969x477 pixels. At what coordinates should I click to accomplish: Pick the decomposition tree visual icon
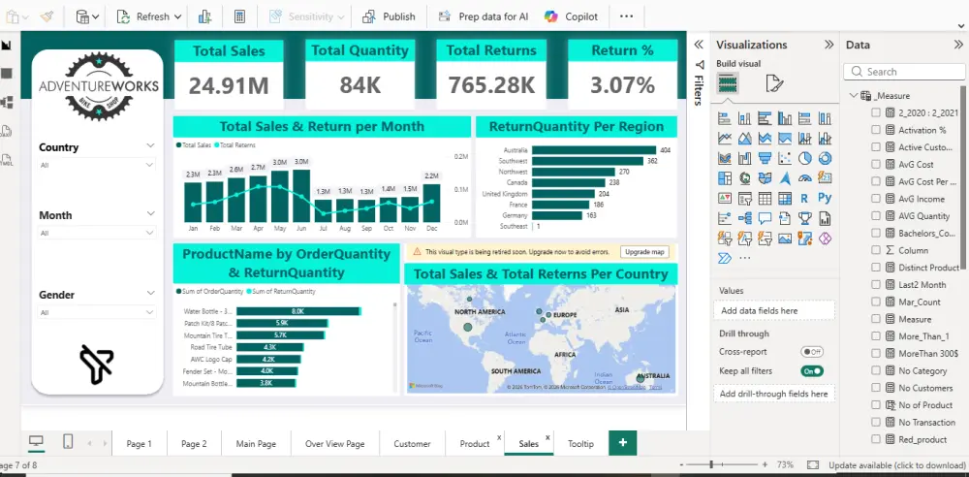744,218
